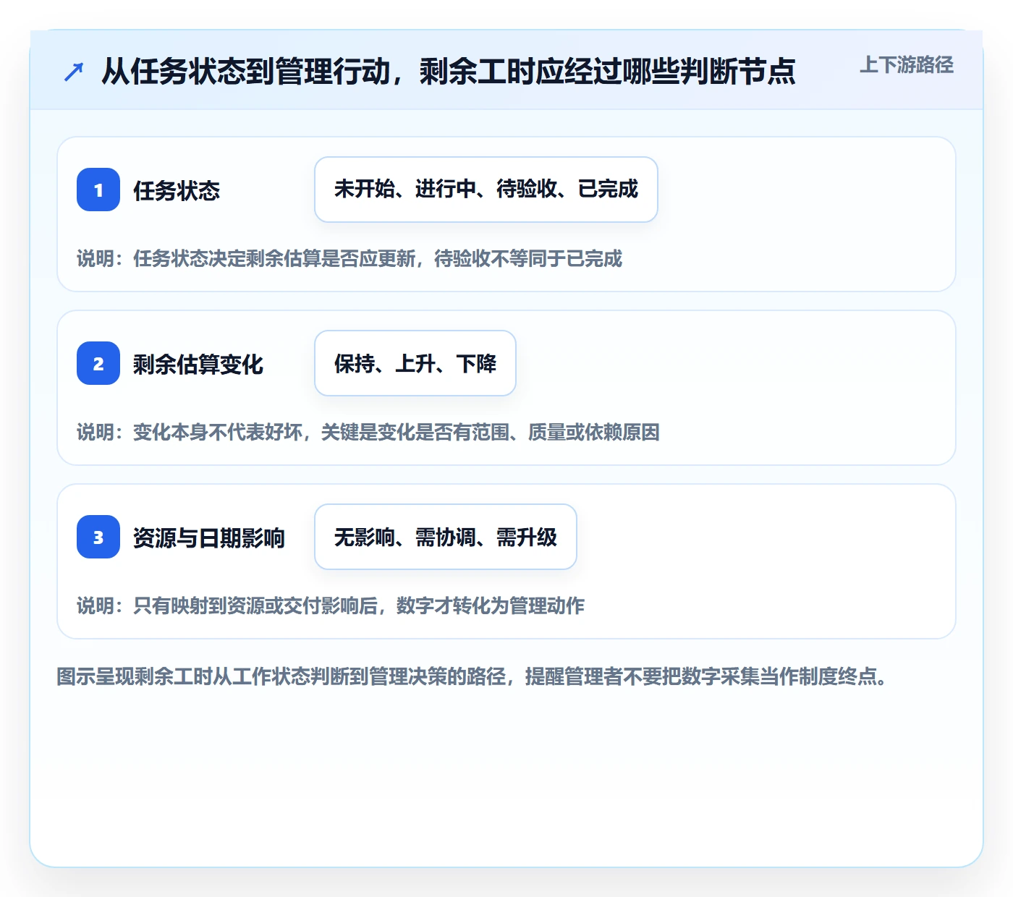Select the 保持、上升、下降 box
Viewport: 1013px width, 897px height.
pyautogui.click(x=415, y=363)
